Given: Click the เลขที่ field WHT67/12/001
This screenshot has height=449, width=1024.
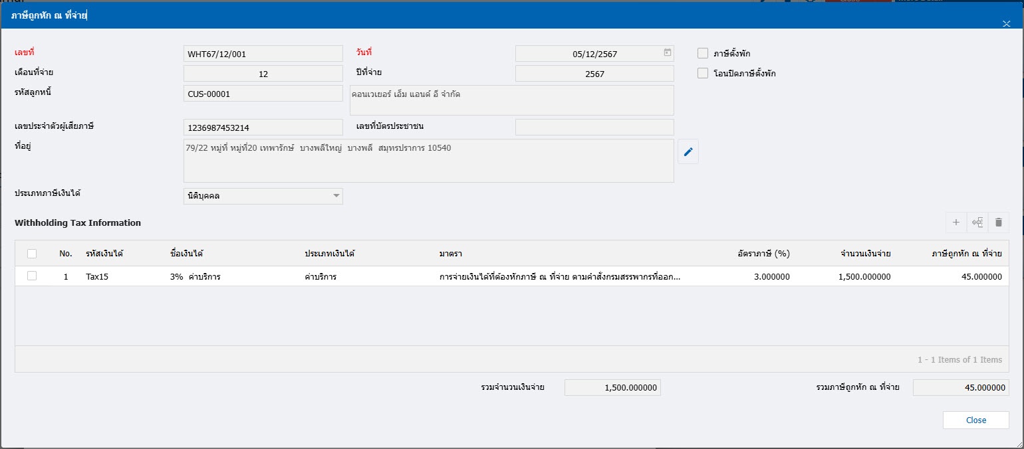Looking at the screenshot, I should [263, 54].
